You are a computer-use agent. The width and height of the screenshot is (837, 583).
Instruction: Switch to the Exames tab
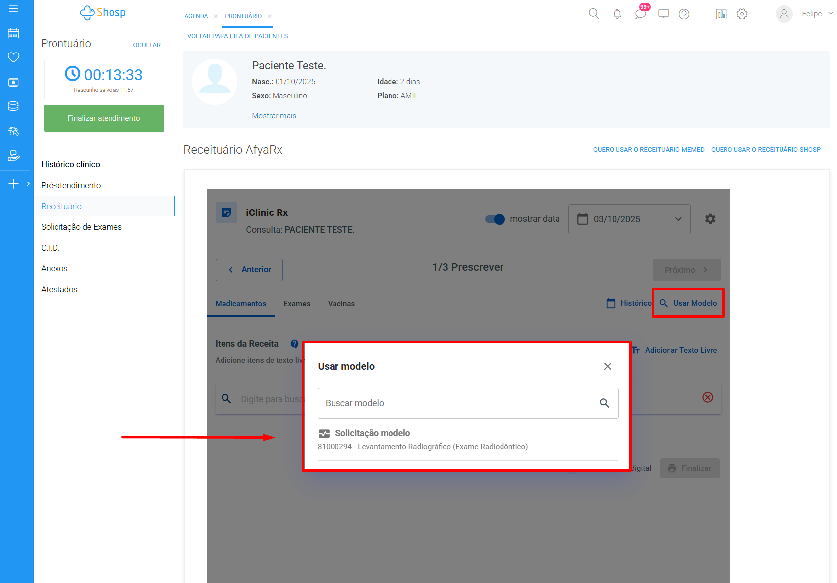pyautogui.click(x=297, y=304)
